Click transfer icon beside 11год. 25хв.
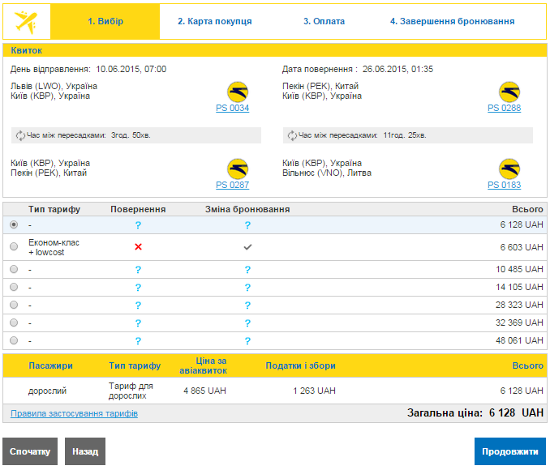 point(292,135)
